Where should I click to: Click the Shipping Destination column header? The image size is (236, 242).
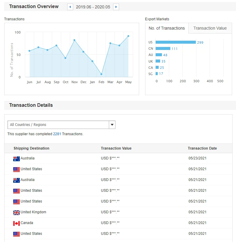click(x=31, y=148)
